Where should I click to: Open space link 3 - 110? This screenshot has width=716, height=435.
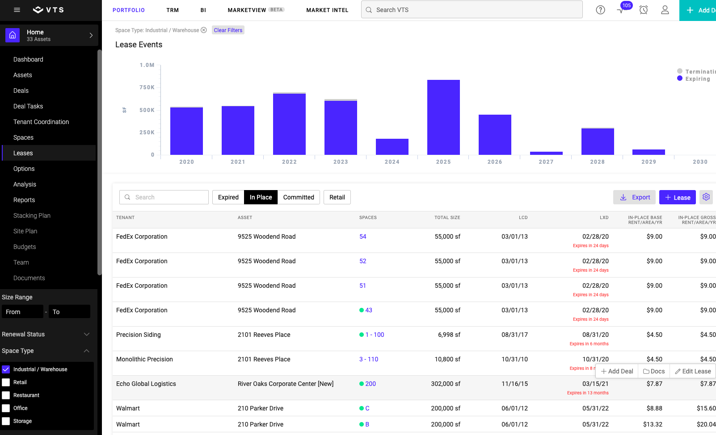click(x=369, y=359)
